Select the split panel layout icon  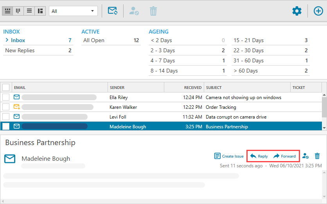click(40, 11)
